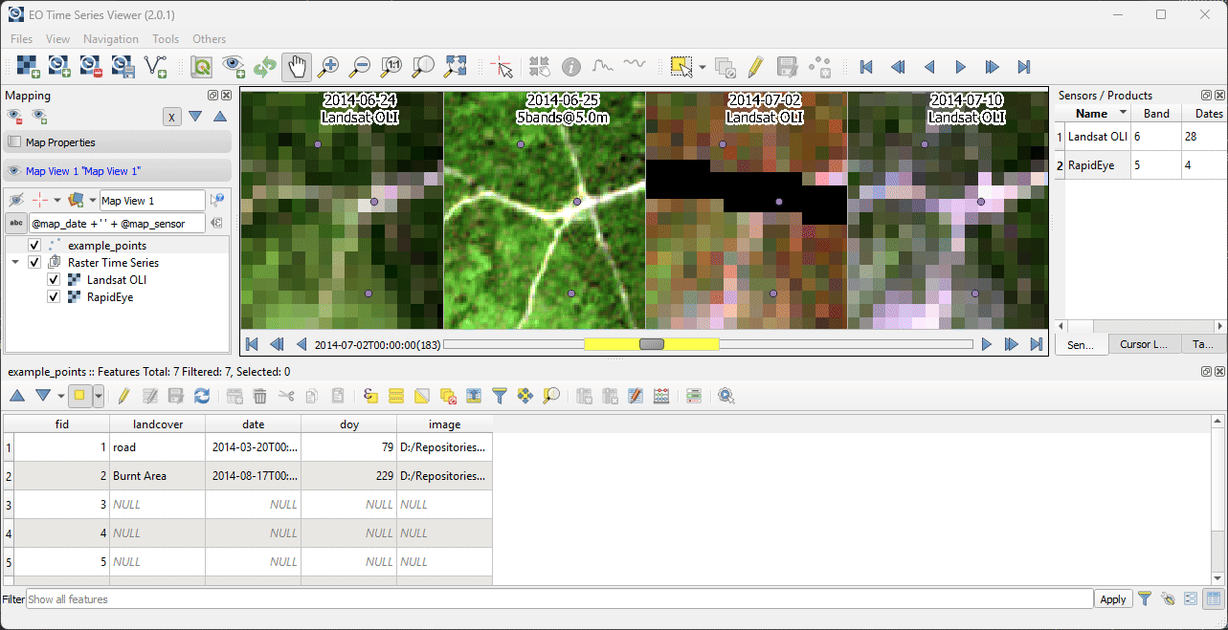Click the invert selection icon

coord(422,396)
